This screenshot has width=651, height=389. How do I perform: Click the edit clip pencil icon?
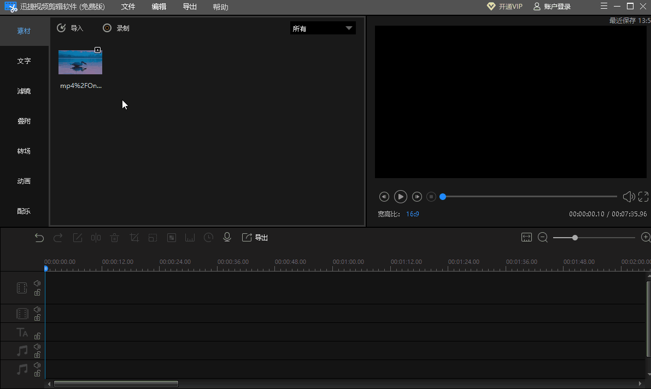(77, 238)
